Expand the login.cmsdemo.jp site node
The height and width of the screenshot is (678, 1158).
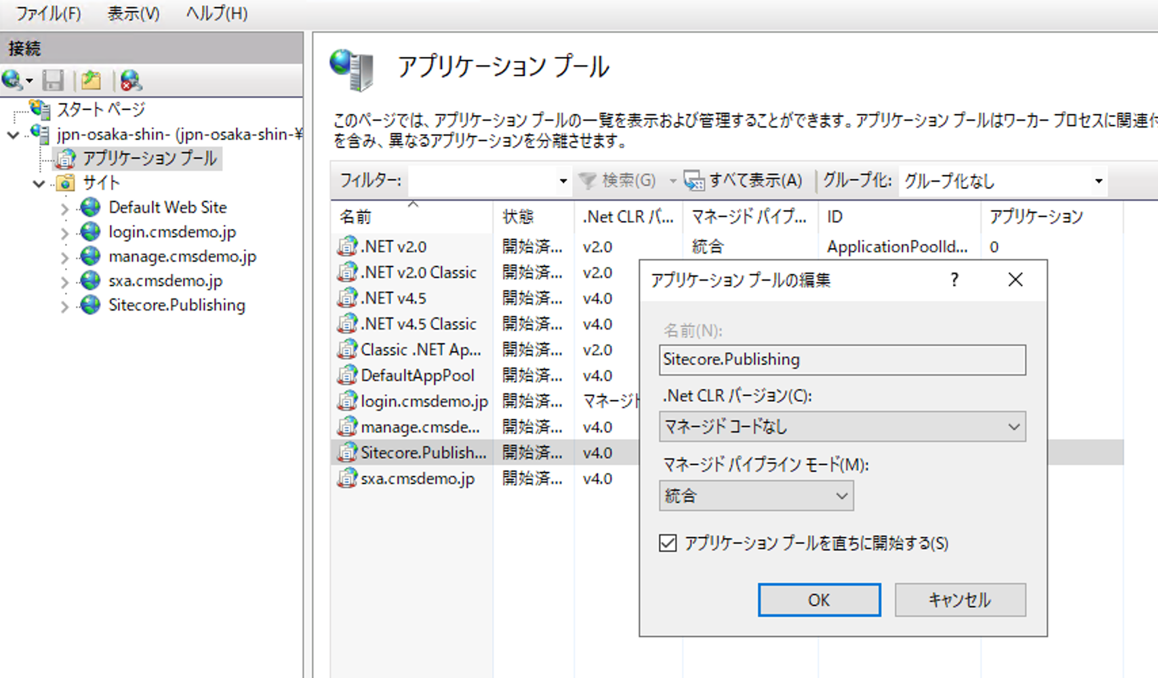(x=64, y=233)
